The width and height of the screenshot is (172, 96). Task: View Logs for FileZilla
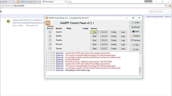(123, 40)
